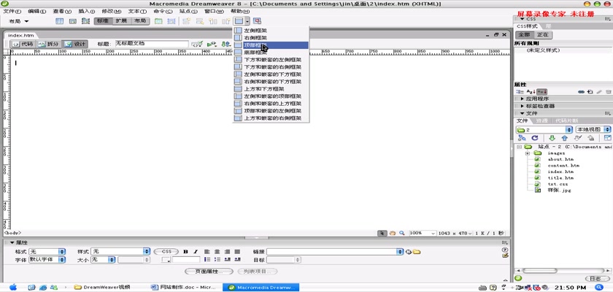Click the check in files icon
This screenshot has height=292, width=613.
[590, 138]
